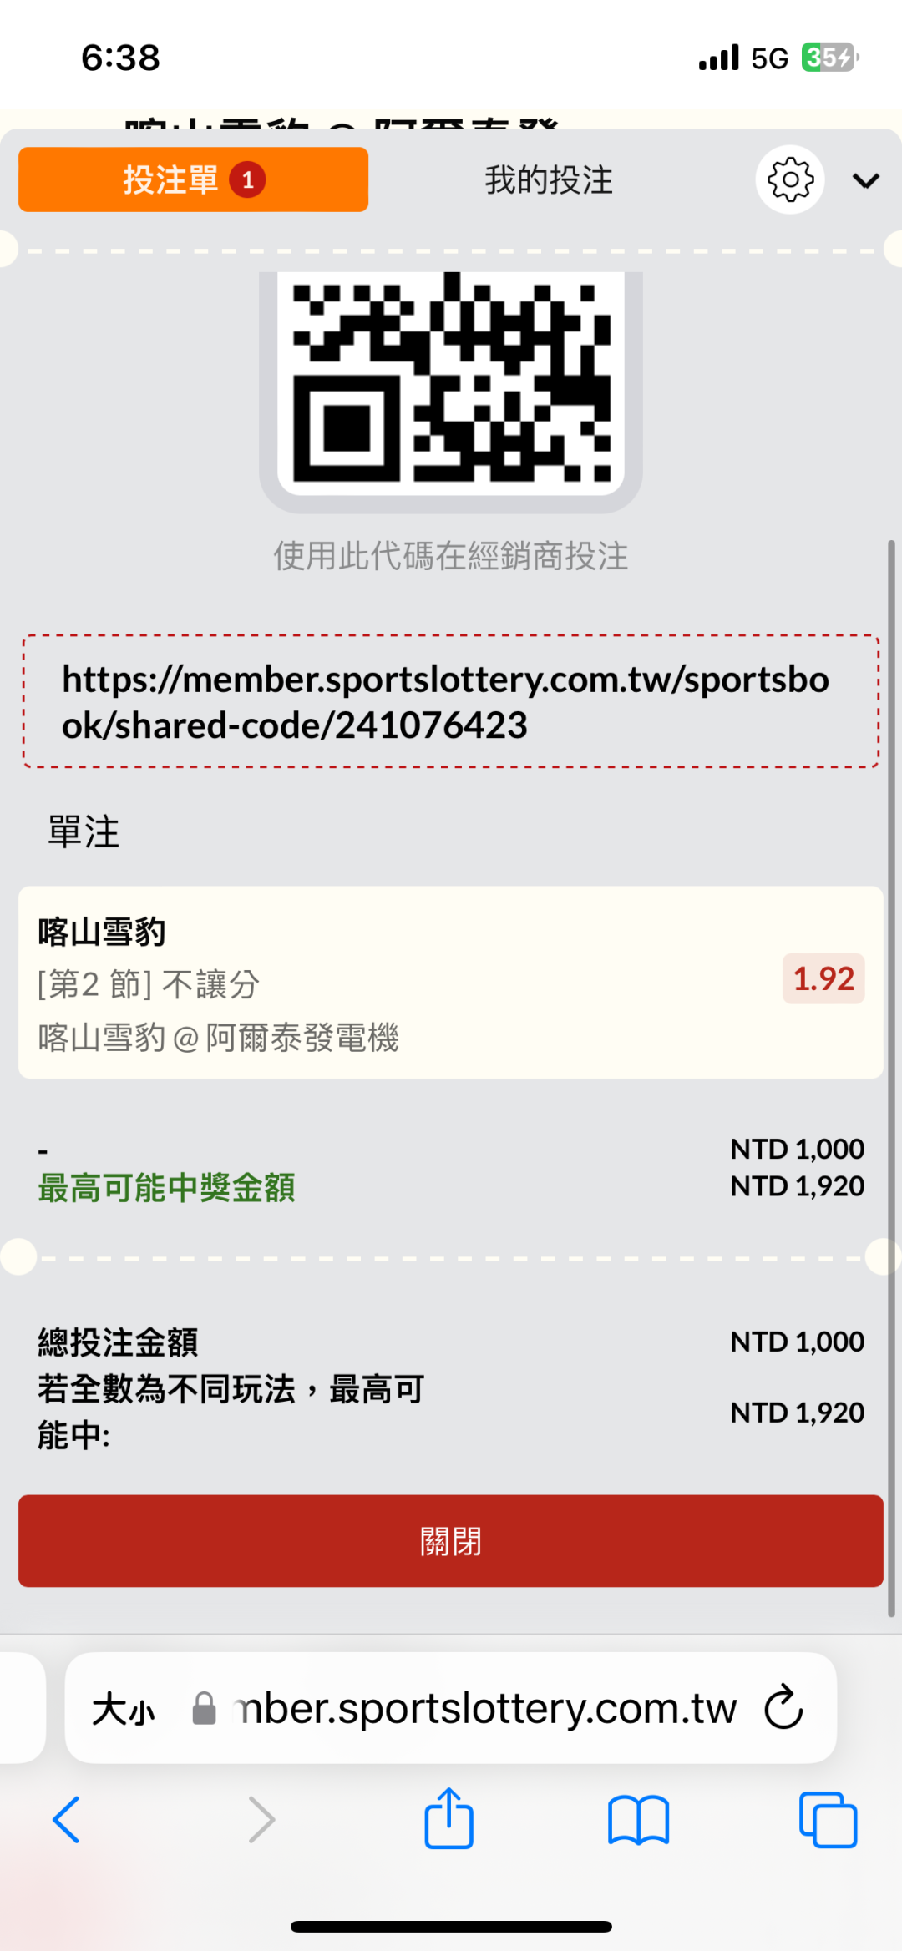Collapse the bet slip panel chevron
The height and width of the screenshot is (1951, 902).
(866, 180)
